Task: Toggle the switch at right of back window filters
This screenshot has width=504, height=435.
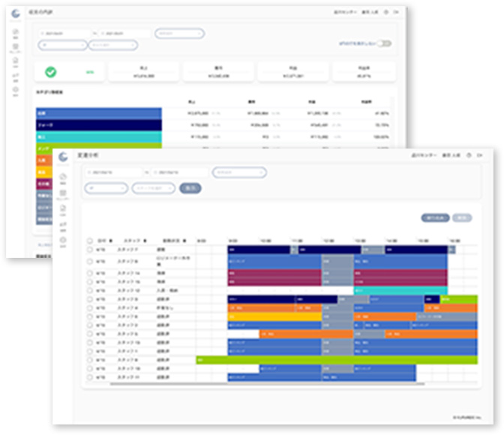Action: tap(384, 43)
